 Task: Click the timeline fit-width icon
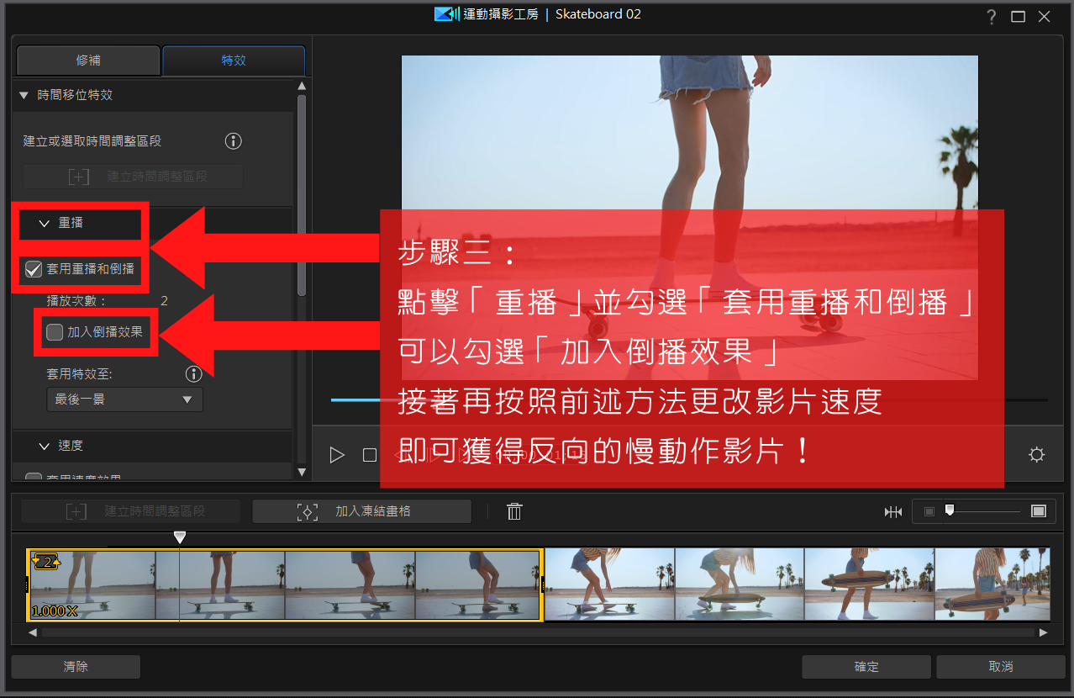(x=893, y=511)
